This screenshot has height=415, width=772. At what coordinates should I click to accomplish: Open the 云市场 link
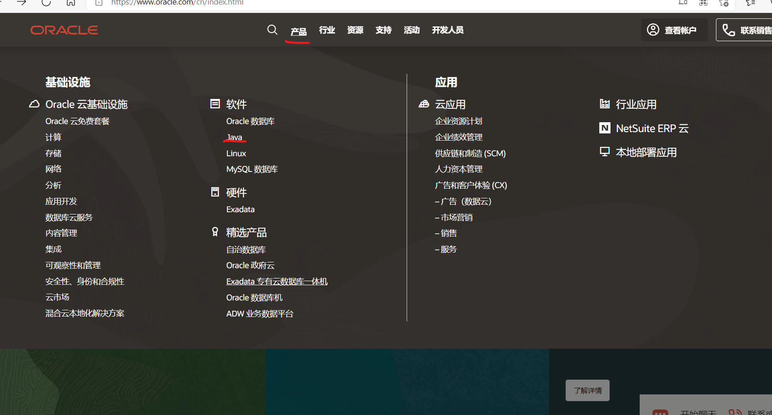point(57,297)
